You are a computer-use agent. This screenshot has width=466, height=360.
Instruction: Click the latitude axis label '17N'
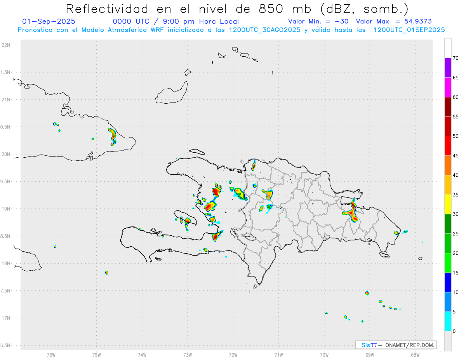click(x=6, y=318)
